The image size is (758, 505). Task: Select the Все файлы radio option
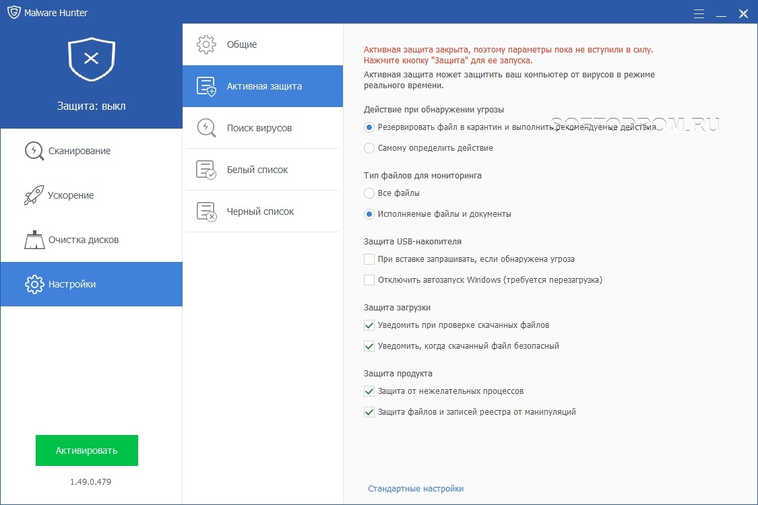coord(369,193)
